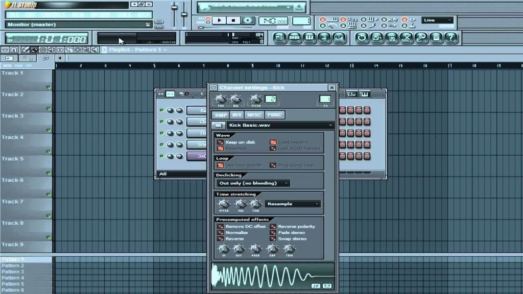Toggle the Wave Resample option
The width and height of the screenshot is (523, 294).
(221, 149)
